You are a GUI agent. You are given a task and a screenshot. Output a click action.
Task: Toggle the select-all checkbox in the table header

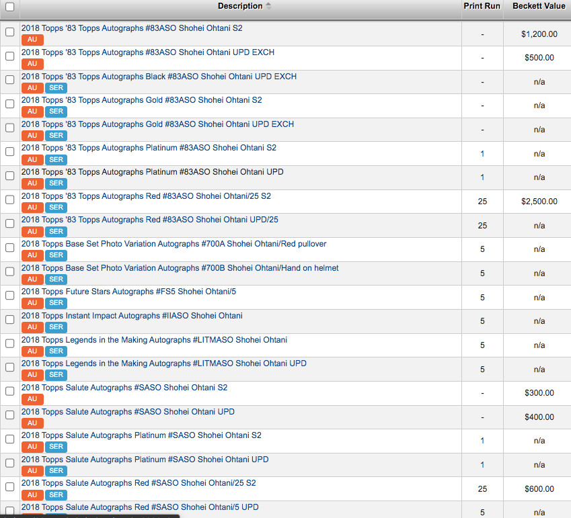[10, 7]
